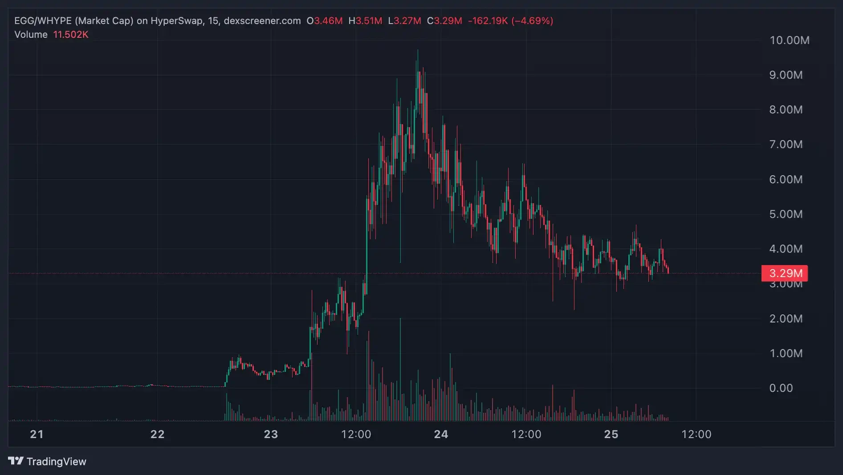The height and width of the screenshot is (475, 843).
Task: Click the 10.00M price axis label
Action: [790, 40]
